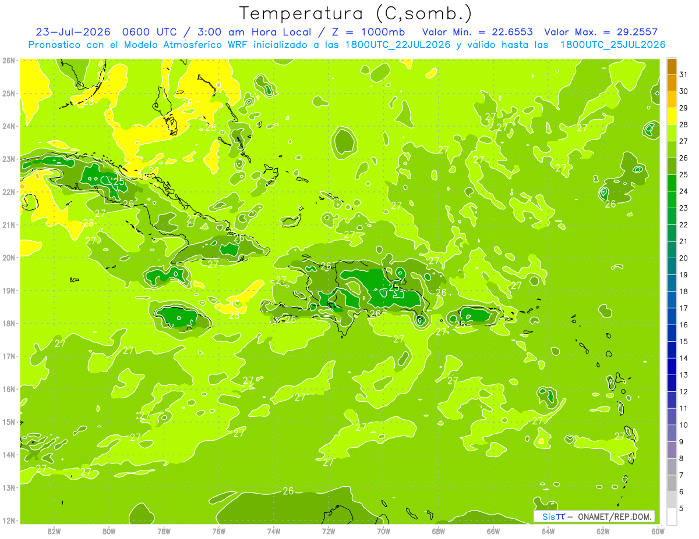Select the date text "23-Jul-2026"

pos(72,32)
